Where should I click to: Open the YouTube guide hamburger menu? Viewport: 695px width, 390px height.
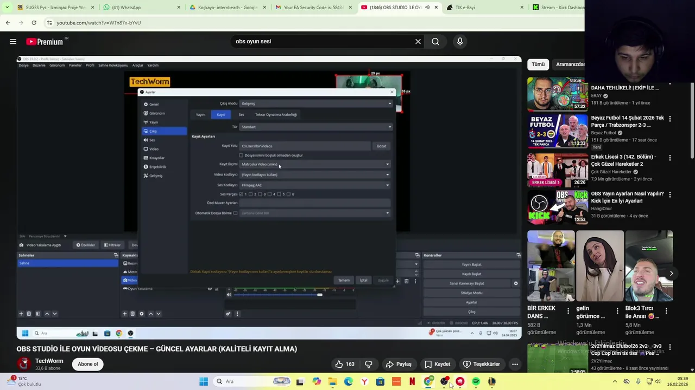13,41
